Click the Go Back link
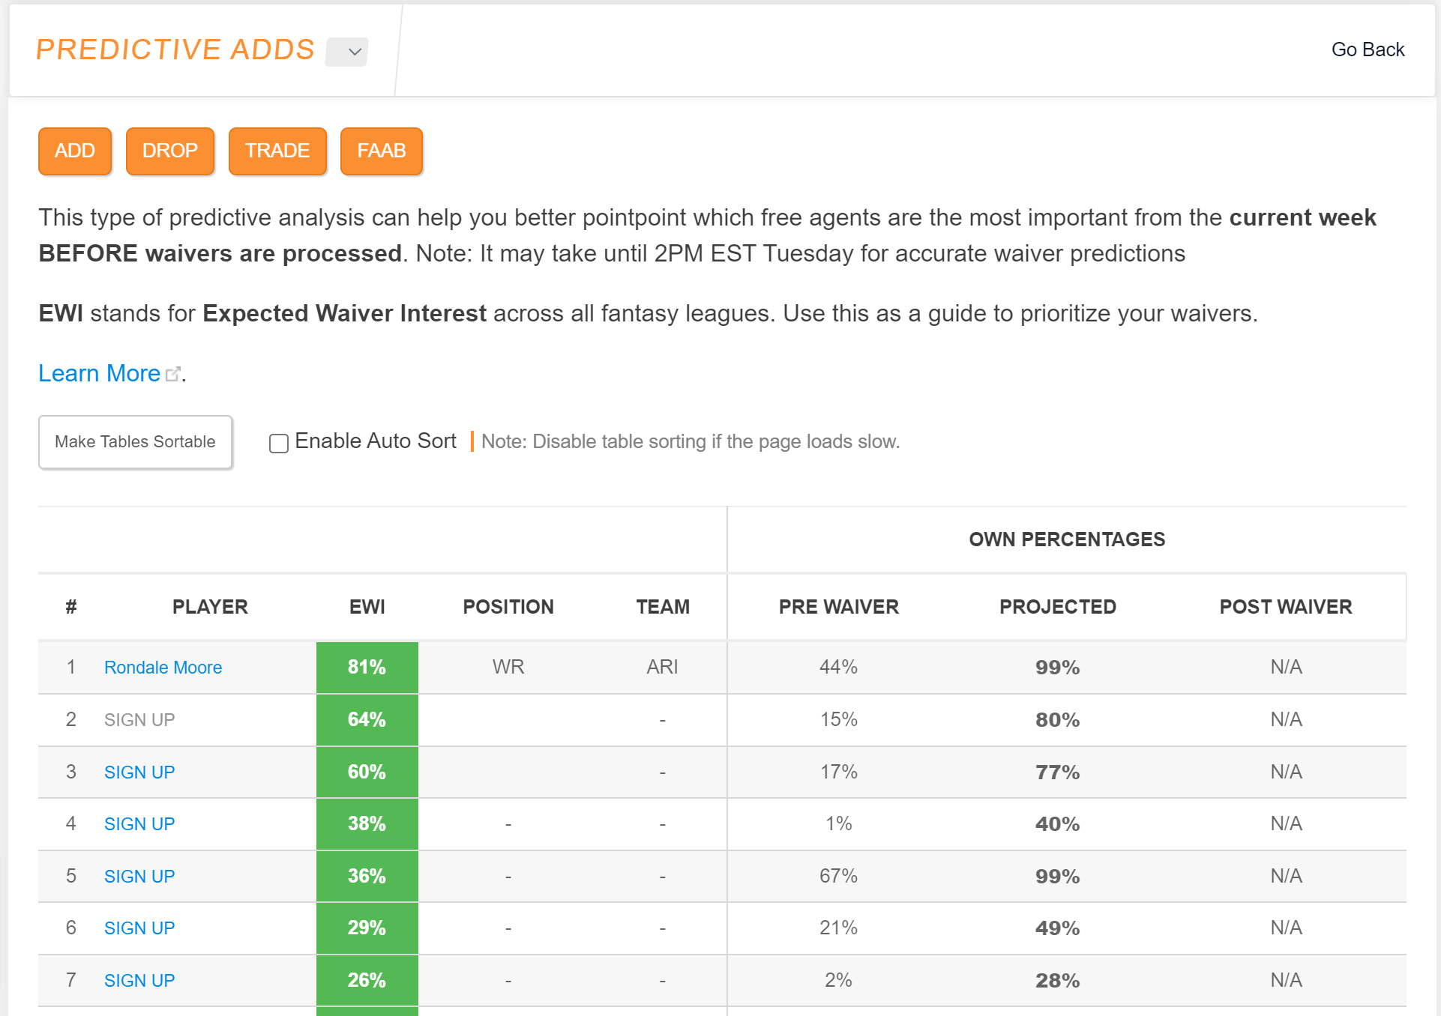 click(x=1367, y=49)
